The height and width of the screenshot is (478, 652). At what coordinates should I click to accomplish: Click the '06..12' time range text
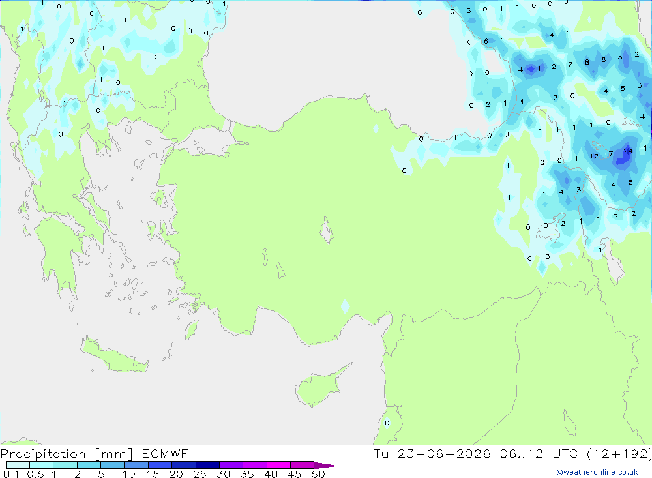click(x=522, y=453)
